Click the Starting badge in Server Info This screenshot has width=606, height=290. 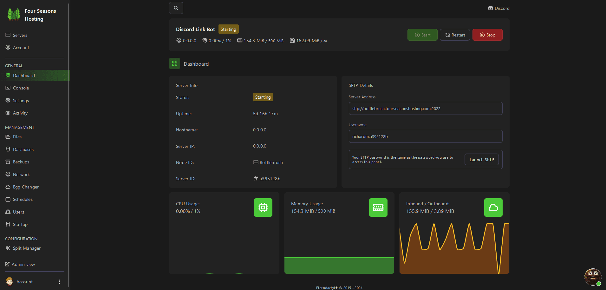263,97
